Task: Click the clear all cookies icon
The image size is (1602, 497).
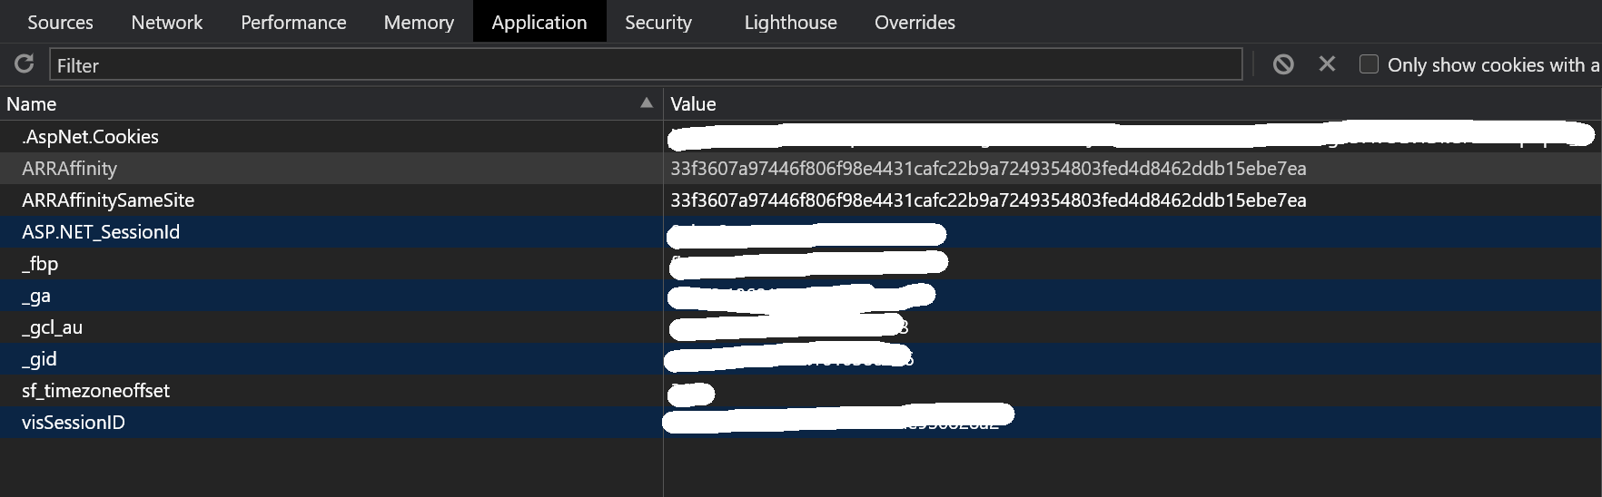Action: click(1282, 64)
